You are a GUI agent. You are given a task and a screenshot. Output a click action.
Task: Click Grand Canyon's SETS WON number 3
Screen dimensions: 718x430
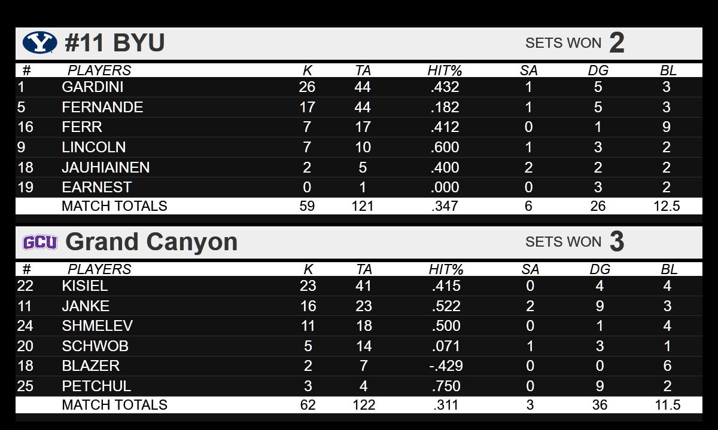617,242
